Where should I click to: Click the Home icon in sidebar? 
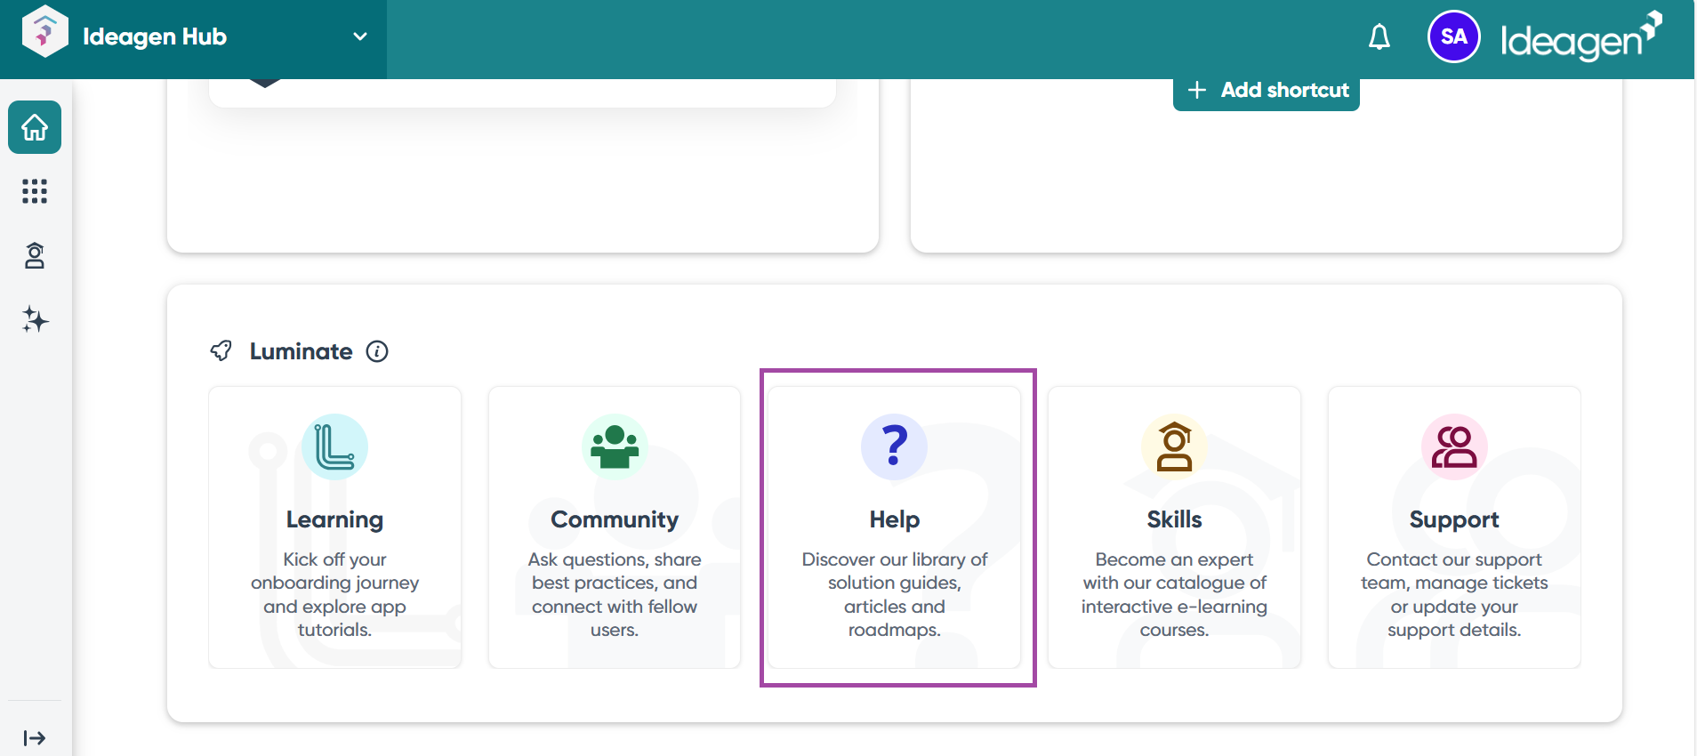point(35,127)
